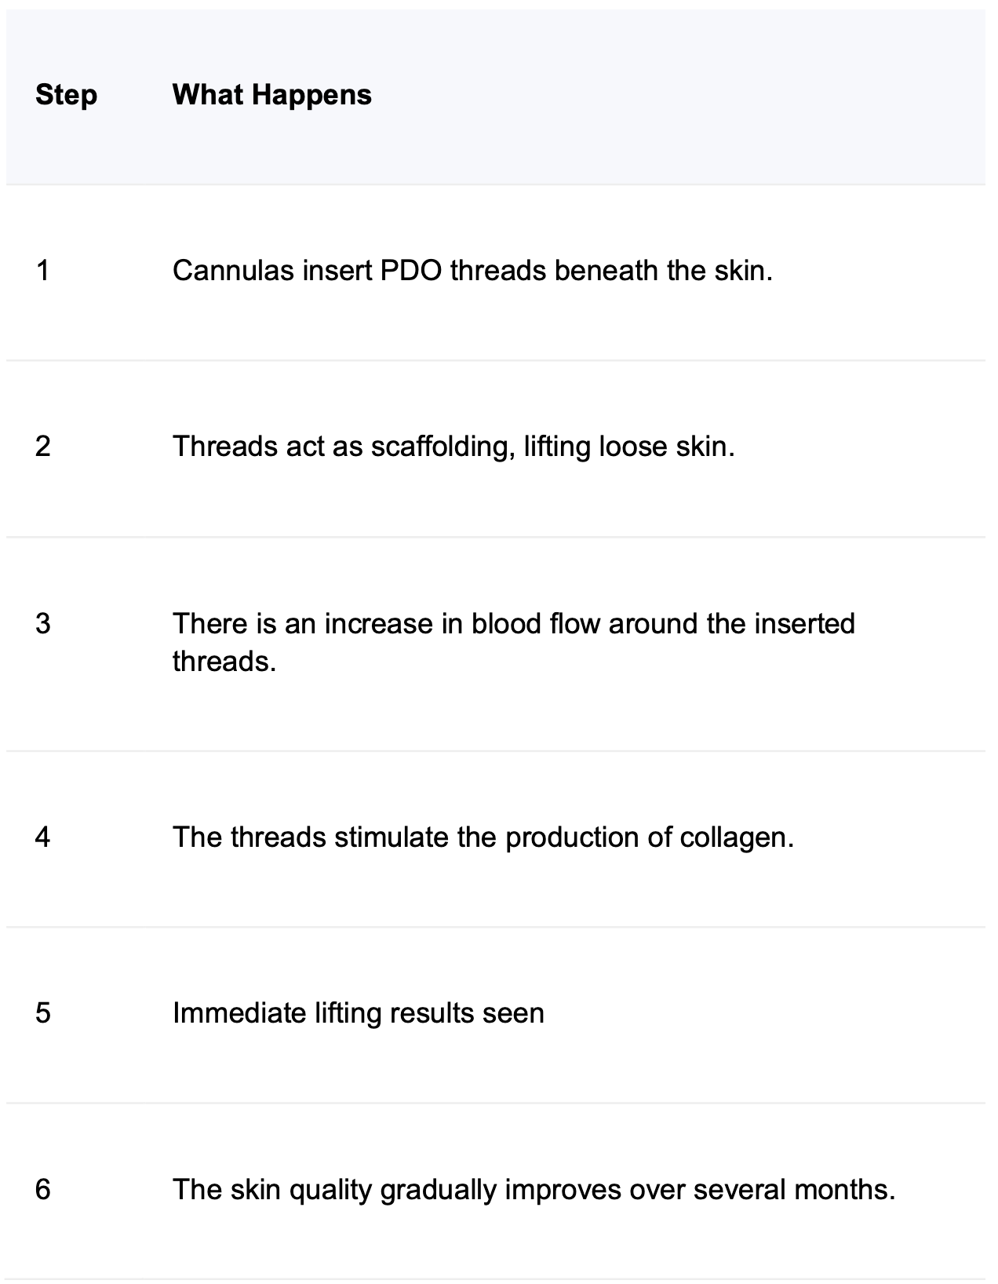Select step number 3 cell

43,624
